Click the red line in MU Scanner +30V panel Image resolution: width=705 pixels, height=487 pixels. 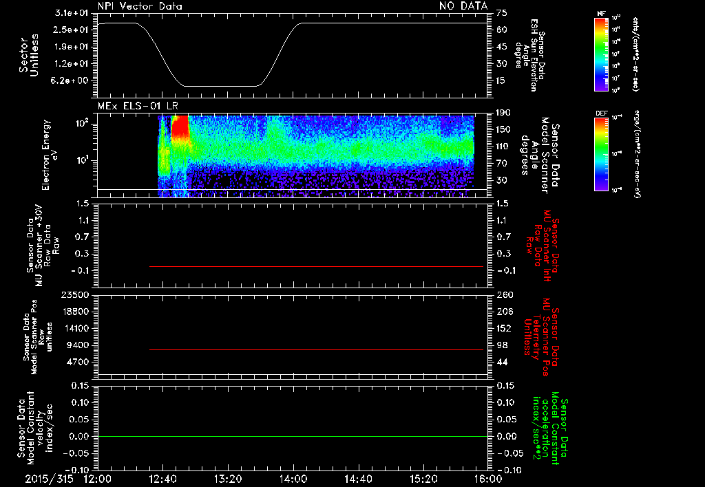click(x=317, y=266)
